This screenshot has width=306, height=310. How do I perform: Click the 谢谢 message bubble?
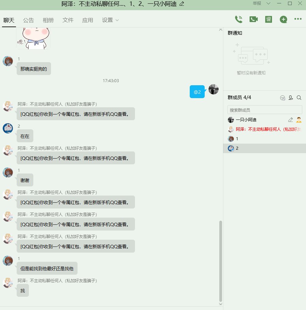pyautogui.click(x=25, y=180)
